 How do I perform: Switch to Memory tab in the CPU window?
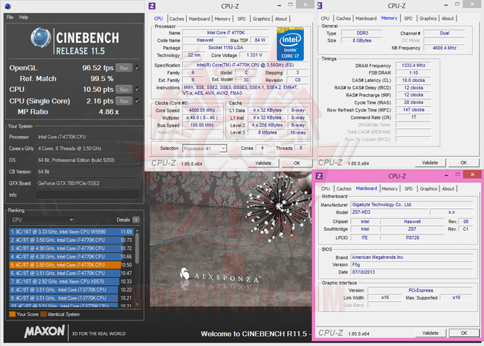[223, 19]
